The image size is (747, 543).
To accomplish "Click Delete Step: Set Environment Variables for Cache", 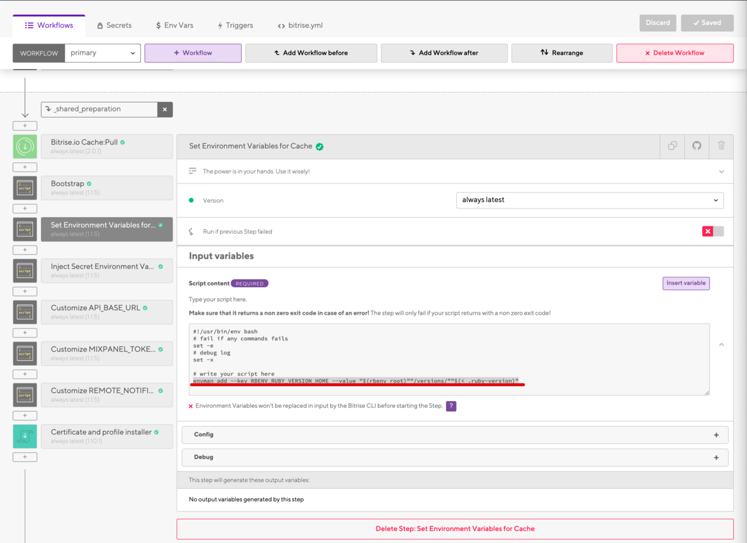I will coord(455,529).
